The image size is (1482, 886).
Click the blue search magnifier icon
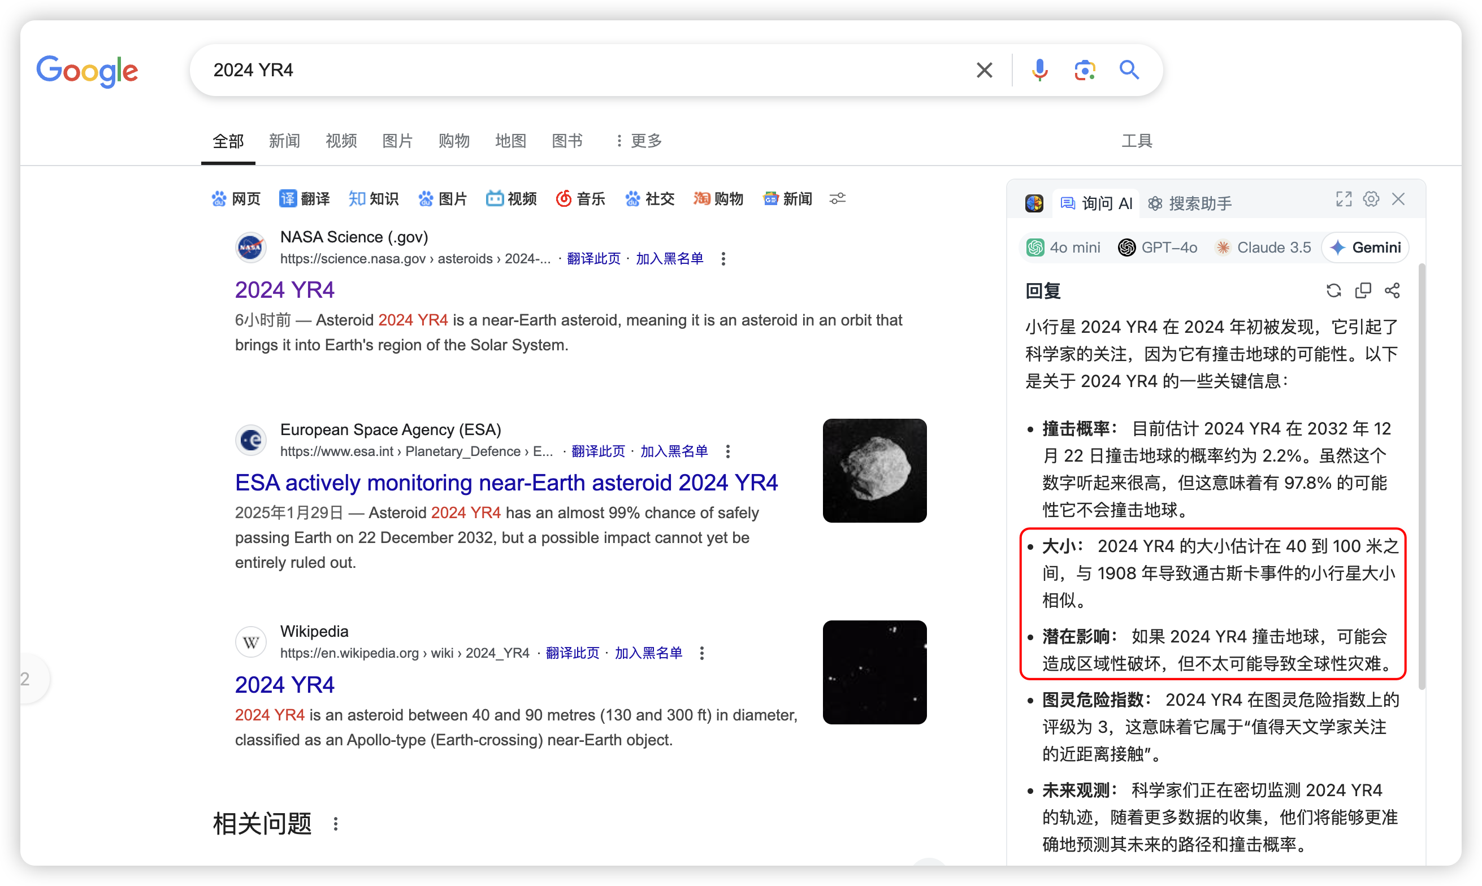coord(1129,70)
